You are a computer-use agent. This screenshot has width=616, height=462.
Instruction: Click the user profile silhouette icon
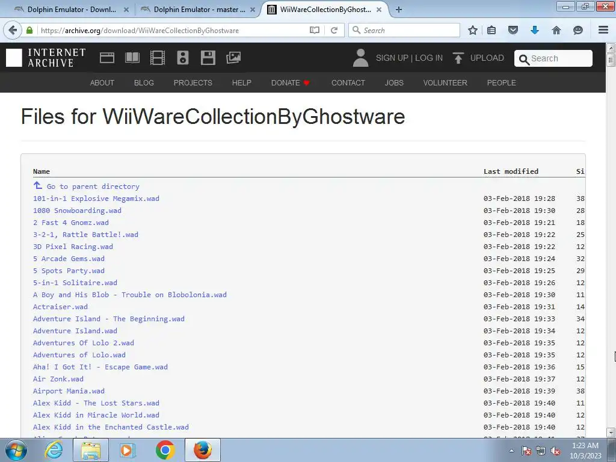pos(360,58)
